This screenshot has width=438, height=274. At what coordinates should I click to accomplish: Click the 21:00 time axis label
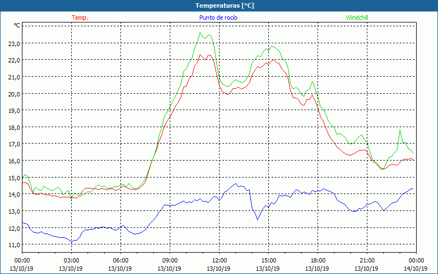click(x=367, y=261)
